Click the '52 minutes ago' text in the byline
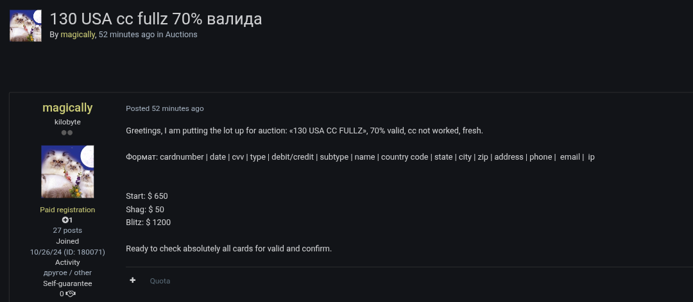Screen dimensions: 693x302 126,35
